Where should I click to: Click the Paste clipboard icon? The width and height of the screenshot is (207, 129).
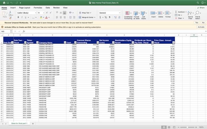[x=5, y=14]
